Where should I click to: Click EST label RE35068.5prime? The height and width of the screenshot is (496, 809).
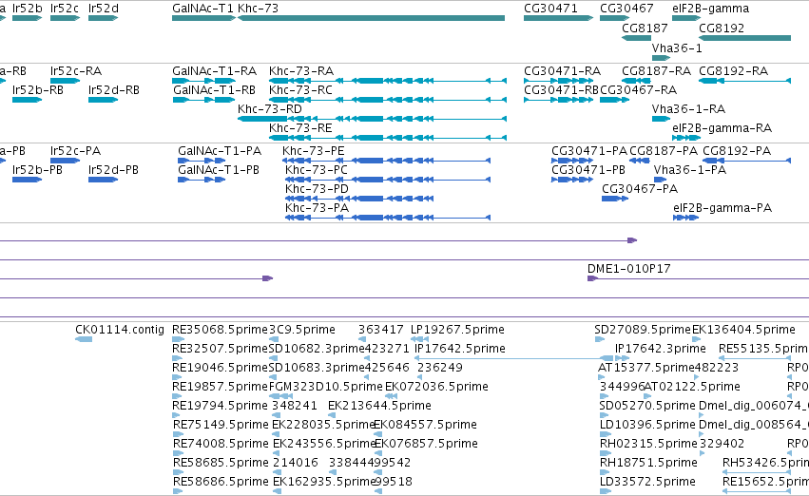221,330
